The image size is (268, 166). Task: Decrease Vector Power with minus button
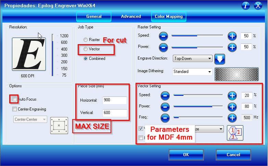click(x=165, y=107)
